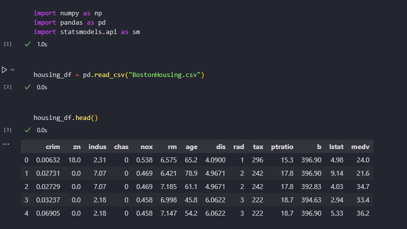Select nox value 0.538

[x=145, y=160]
